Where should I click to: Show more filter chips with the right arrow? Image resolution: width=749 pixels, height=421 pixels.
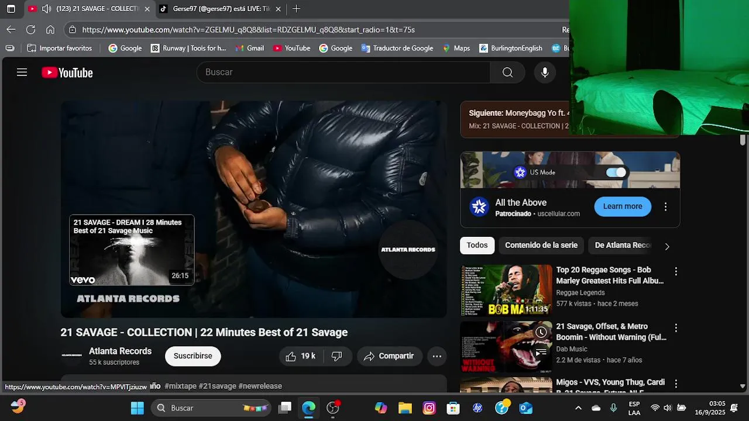(666, 246)
